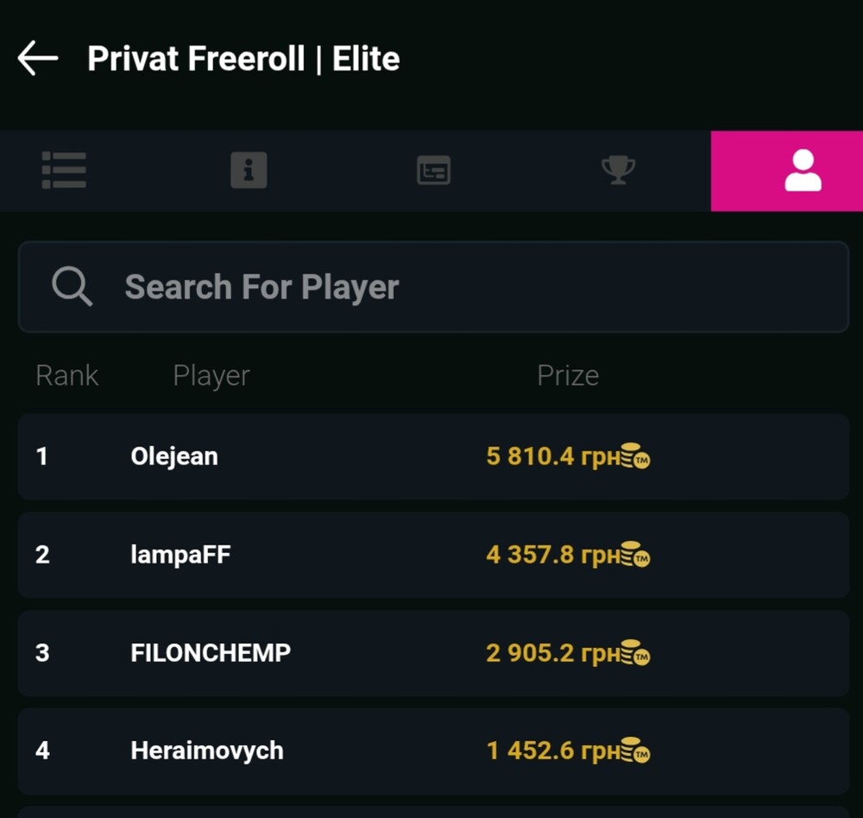Open the trophy prizes tab icon
863x818 pixels.
click(x=618, y=170)
